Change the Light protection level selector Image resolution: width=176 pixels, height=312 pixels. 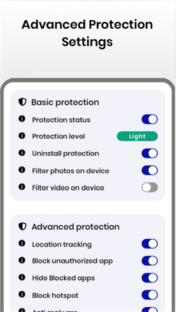click(137, 136)
